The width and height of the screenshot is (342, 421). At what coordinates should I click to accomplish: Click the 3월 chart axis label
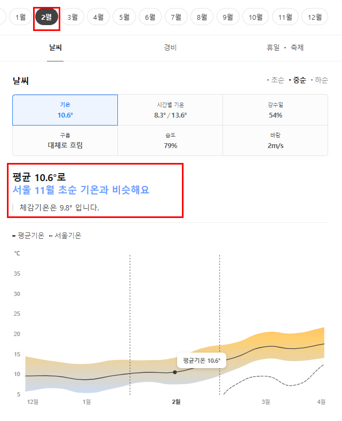[x=266, y=402]
